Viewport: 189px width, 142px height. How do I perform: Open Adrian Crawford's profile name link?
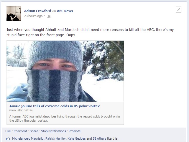pyautogui.click(x=37, y=11)
